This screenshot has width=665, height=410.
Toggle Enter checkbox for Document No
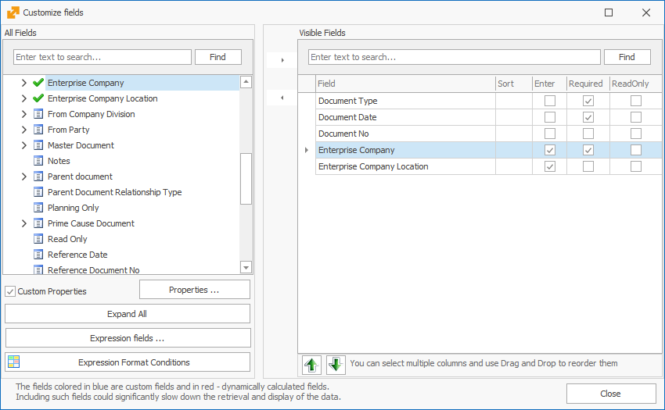(550, 134)
